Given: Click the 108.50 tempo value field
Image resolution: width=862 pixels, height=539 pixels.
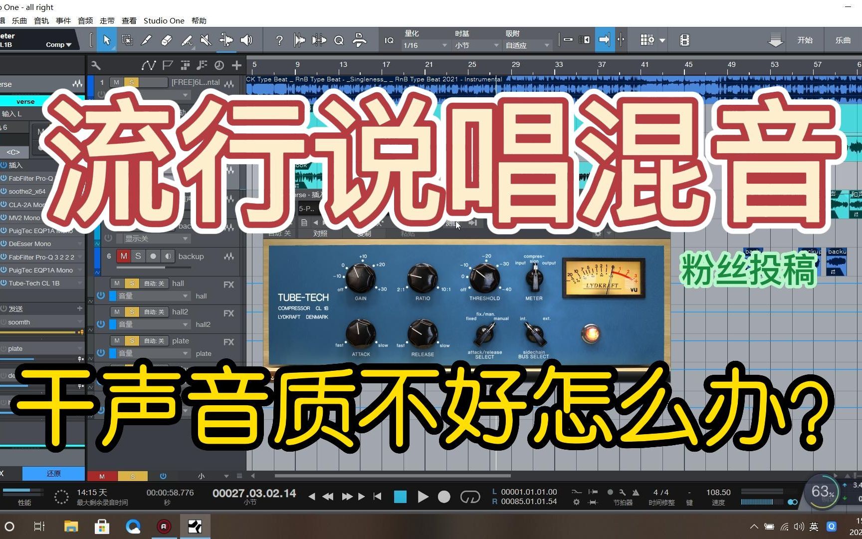Looking at the screenshot, I should (x=718, y=492).
